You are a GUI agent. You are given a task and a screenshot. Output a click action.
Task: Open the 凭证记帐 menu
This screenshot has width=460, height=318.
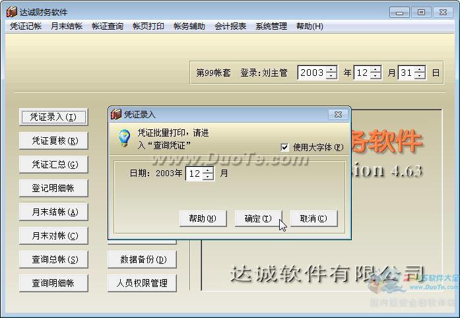[x=26, y=26]
